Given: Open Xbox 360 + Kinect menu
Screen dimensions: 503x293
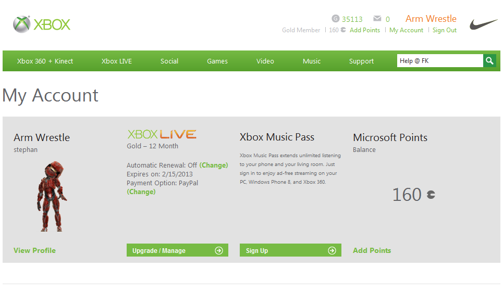Looking at the screenshot, I should point(45,61).
